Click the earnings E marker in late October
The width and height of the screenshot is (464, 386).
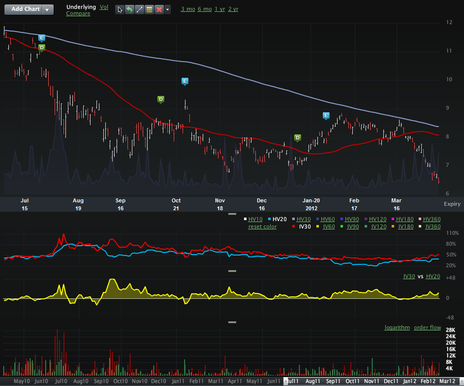pyautogui.click(x=185, y=81)
